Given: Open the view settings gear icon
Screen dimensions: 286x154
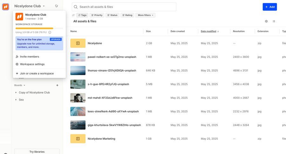Looking at the screenshot, I should point(266,21).
